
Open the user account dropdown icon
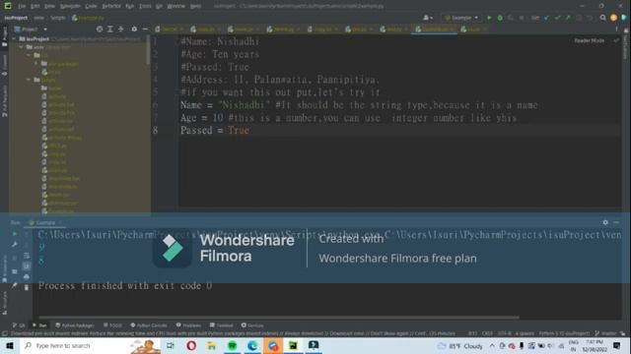click(x=427, y=18)
